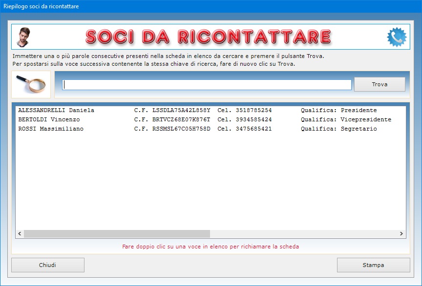This screenshot has height=286, width=422.
Task: Print the list using Stampa
Action: pos(373,265)
